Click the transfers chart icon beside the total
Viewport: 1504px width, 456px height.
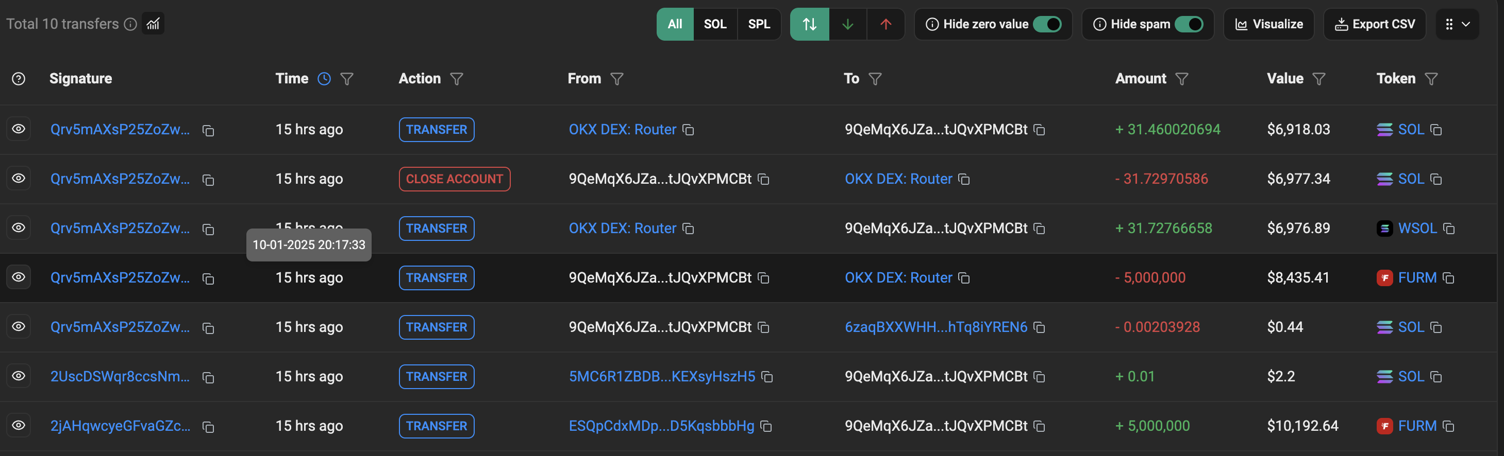pos(153,24)
